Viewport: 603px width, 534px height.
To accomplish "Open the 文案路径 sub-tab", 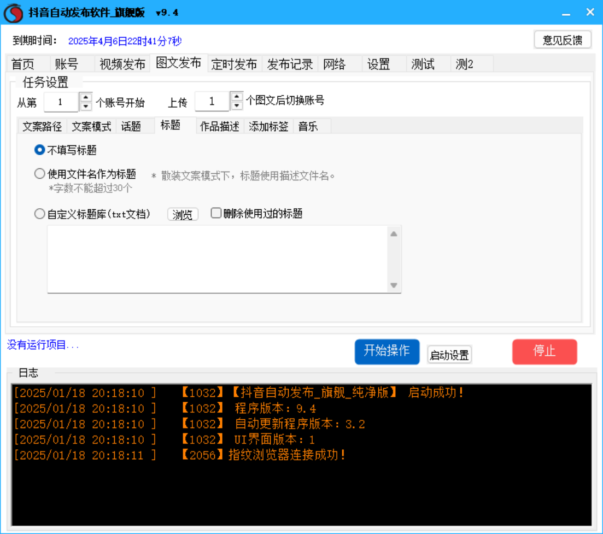I will coord(42,126).
